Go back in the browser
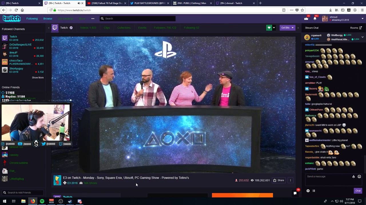 pyautogui.click(x=4, y=10)
